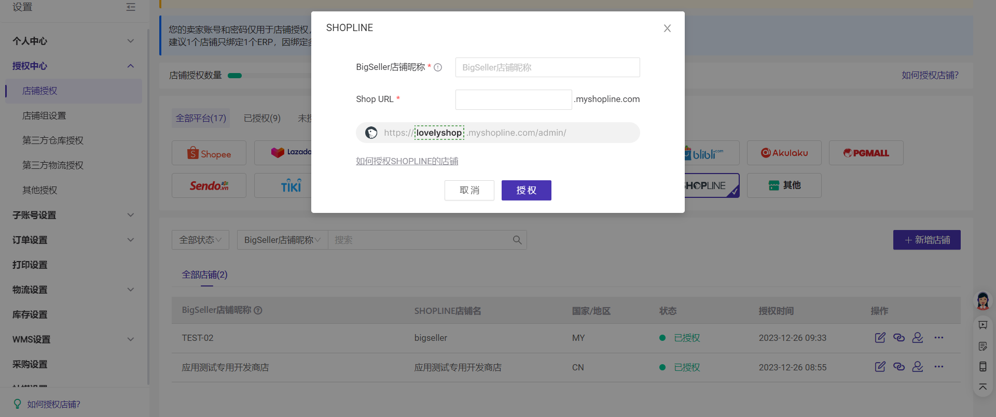Close the SHOPLINE dialog
This screenshot has width=996, height=417.
pyautogui.click(x=667, y=28)
